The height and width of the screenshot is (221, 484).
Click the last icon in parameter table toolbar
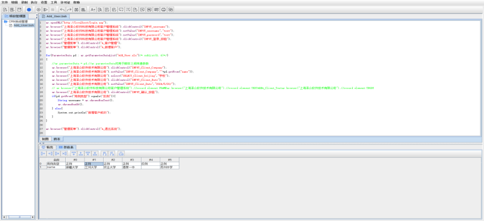[121, 154]
